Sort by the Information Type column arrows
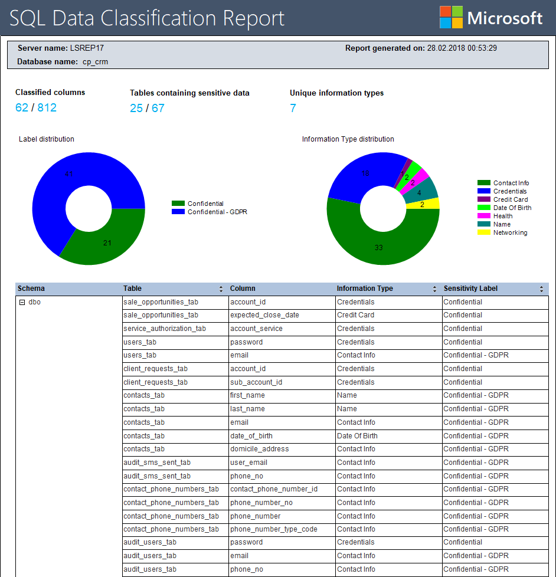556x577 pixels. click(435, 289)
